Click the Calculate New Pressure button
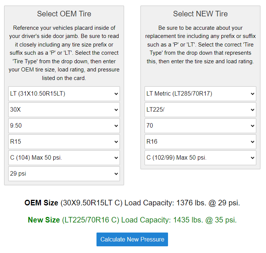Screen dimensions: 266x253 132,239
